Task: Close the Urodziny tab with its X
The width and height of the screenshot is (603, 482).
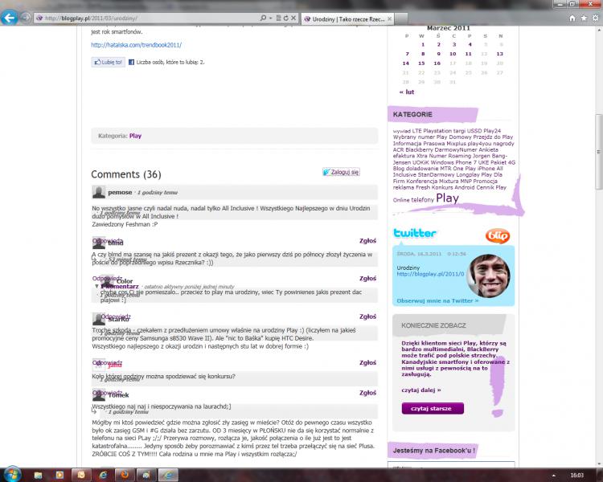Action: (x=390, y=18)
